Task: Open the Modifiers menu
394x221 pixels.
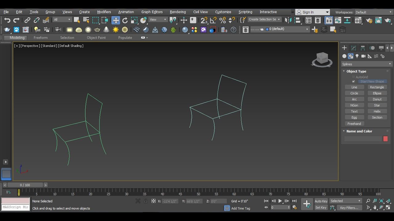Action: point(104,12)
